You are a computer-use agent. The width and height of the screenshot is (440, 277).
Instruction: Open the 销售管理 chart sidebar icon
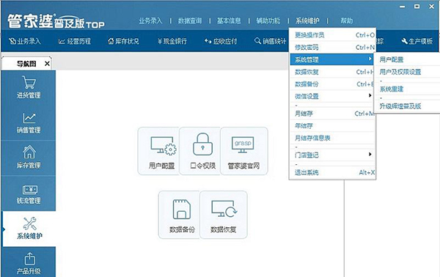point(29,123)
